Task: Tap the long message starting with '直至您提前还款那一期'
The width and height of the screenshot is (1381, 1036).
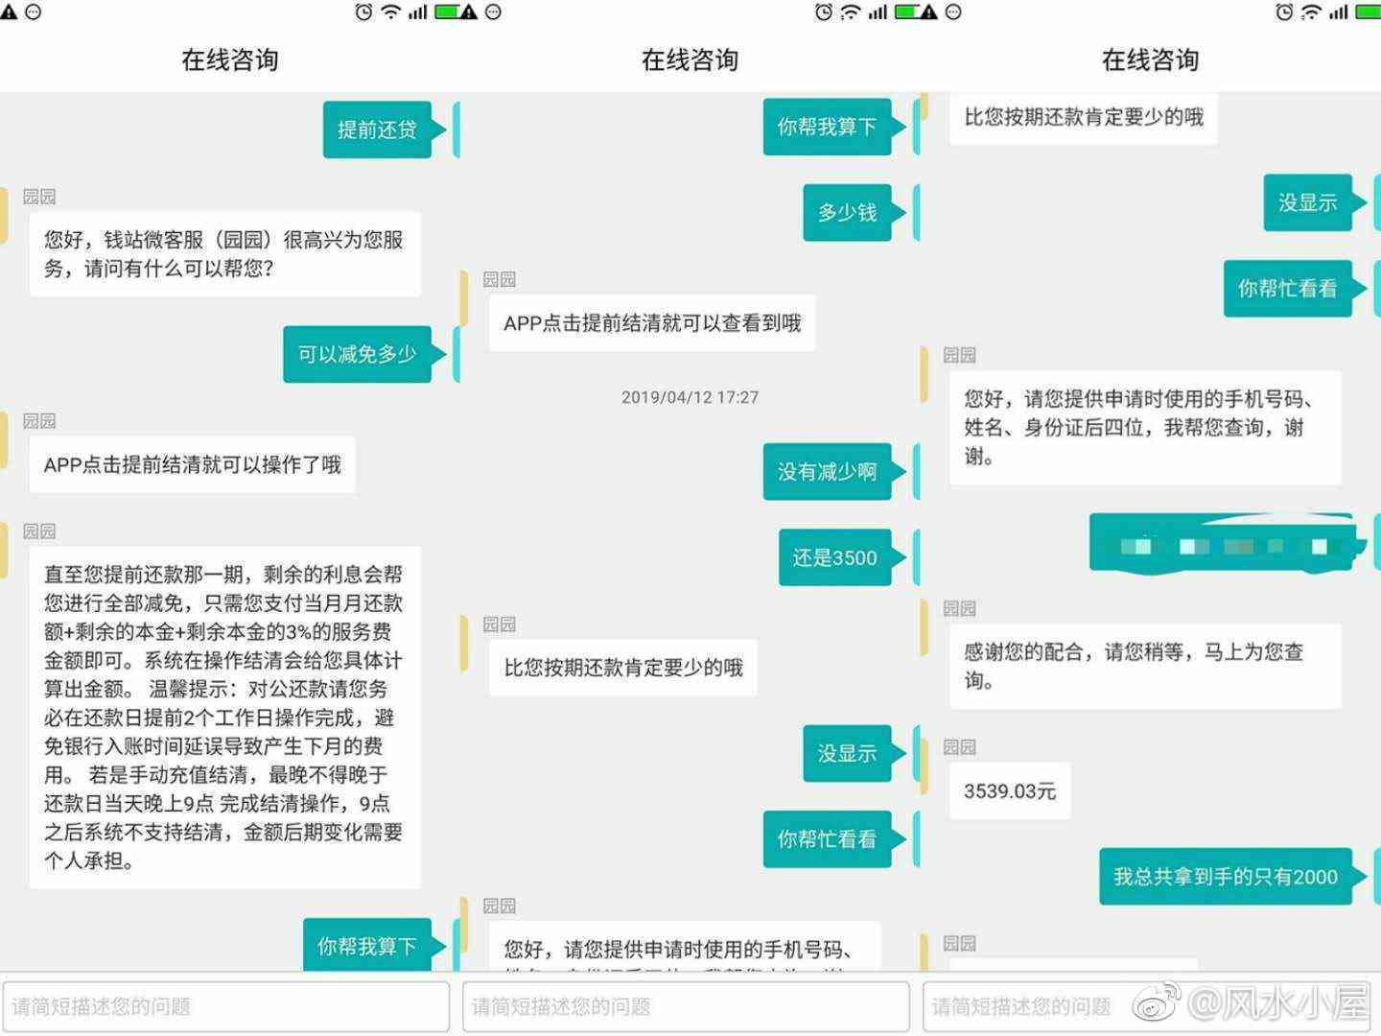Action: pyautogui.click(x=225, y=718)
